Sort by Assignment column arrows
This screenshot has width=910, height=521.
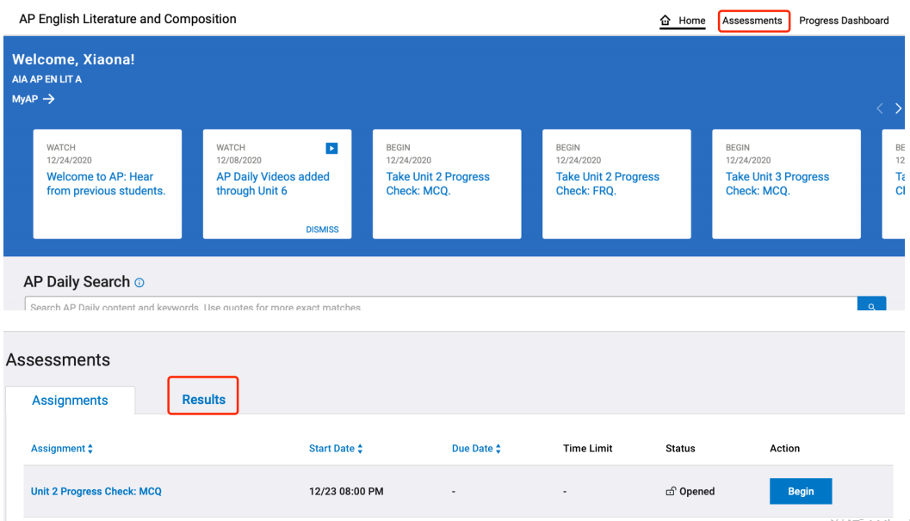pyautogui.click(x=90, y=449)
